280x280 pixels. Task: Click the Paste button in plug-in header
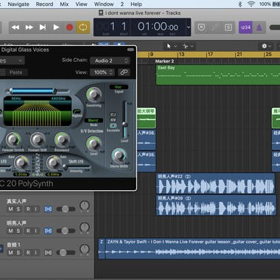click(16, 72)
